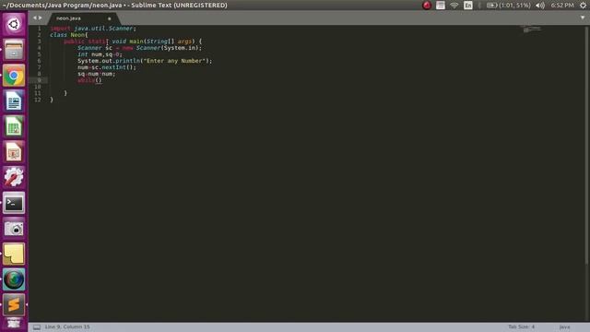Click "Enter any Number" println line
Screen dimensions: 590x332
click(x=145, y=61)
